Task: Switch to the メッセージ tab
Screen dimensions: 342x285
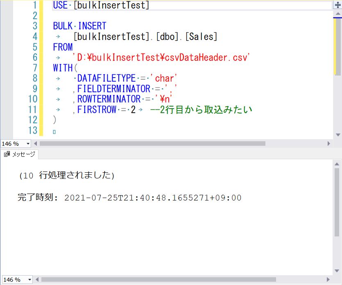Action: pyautogui.click(x=20, y=154)
